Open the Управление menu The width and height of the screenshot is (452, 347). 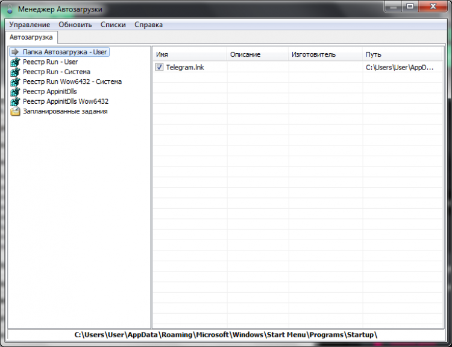coord(30,25)
